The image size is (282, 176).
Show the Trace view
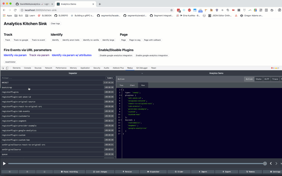275,79
